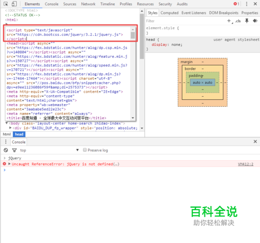
Task: Close the console drawer
Action: [255, 142]
